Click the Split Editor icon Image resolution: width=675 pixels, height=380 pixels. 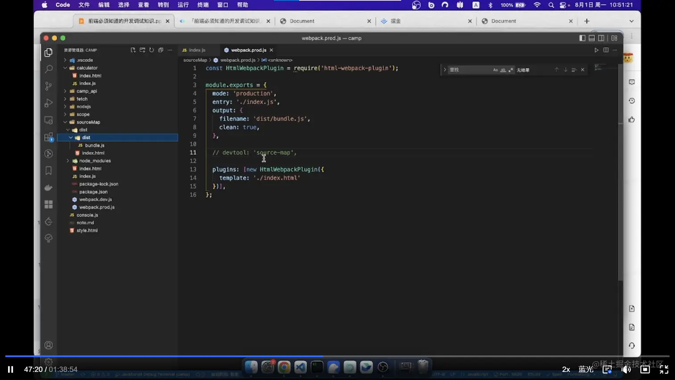click(x=606, y=50)
